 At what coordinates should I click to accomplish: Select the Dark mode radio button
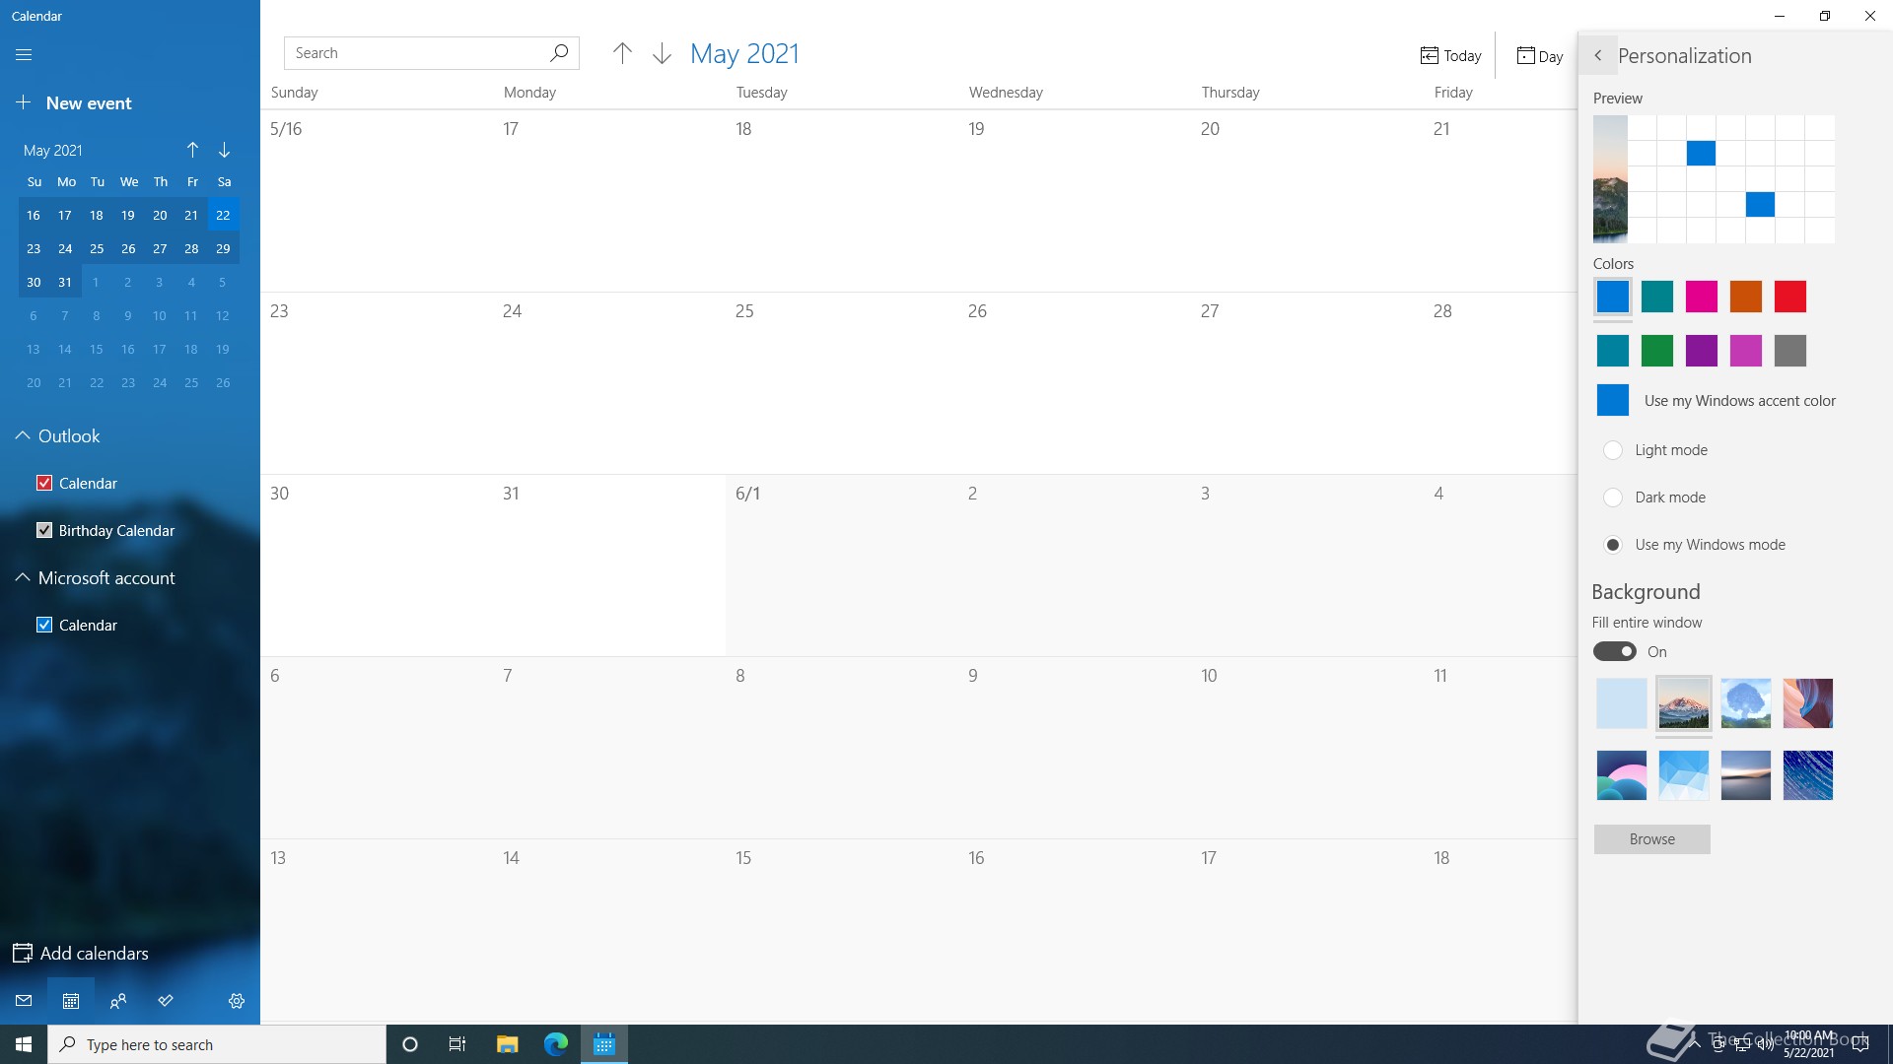coord(1613,498)
